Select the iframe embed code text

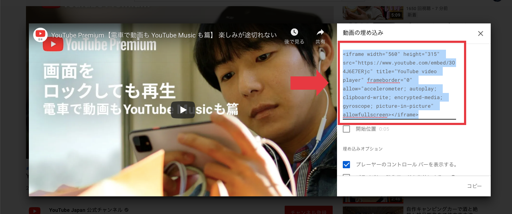(x=399, y=84)
